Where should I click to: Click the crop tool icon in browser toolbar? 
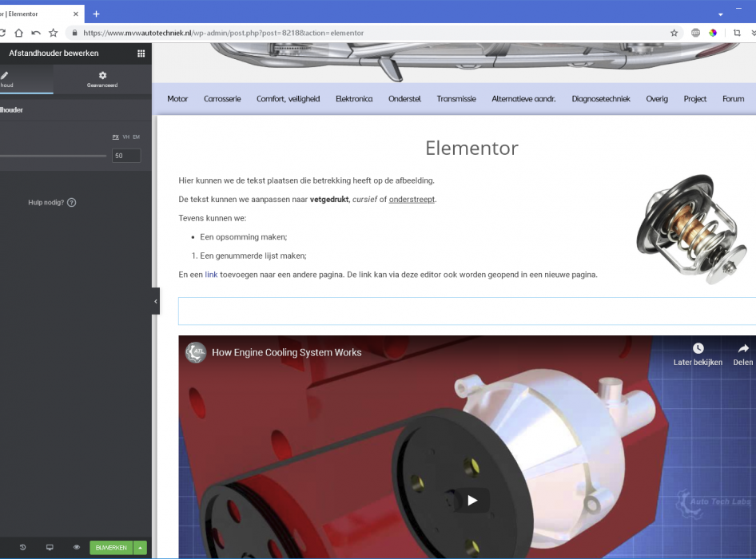point(737,33)
